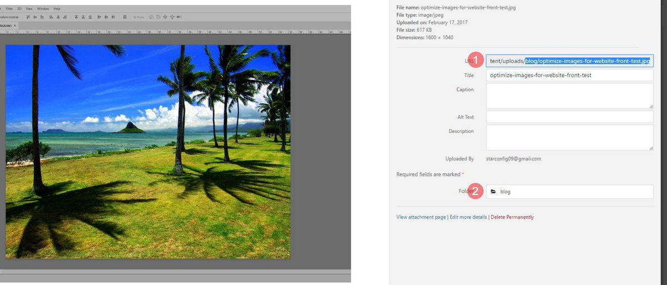Click Distribute bottom edges icon
The image size is (667, 285).
tap(90, 17)
